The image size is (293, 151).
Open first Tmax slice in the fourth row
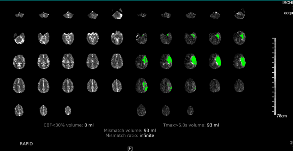click(141, 85)
